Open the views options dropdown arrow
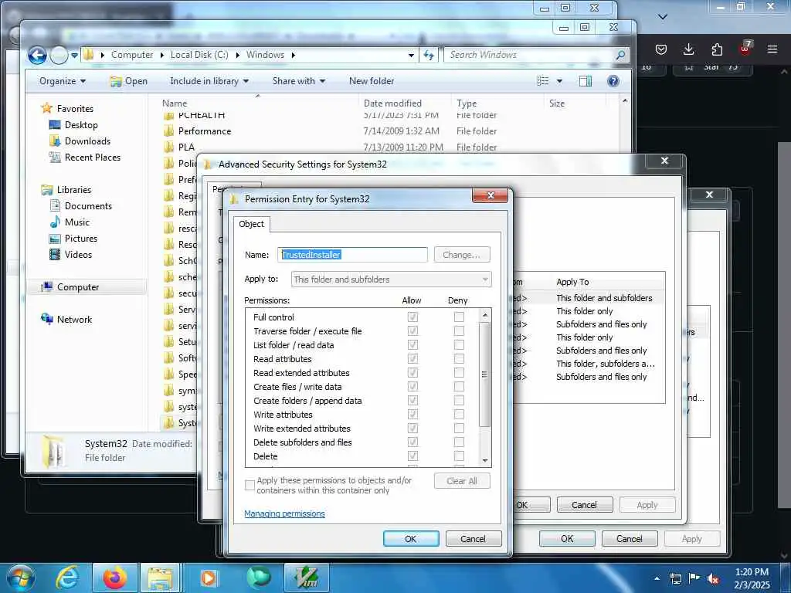Viewport: 791px width, 593px height. (x=559, y=81)
